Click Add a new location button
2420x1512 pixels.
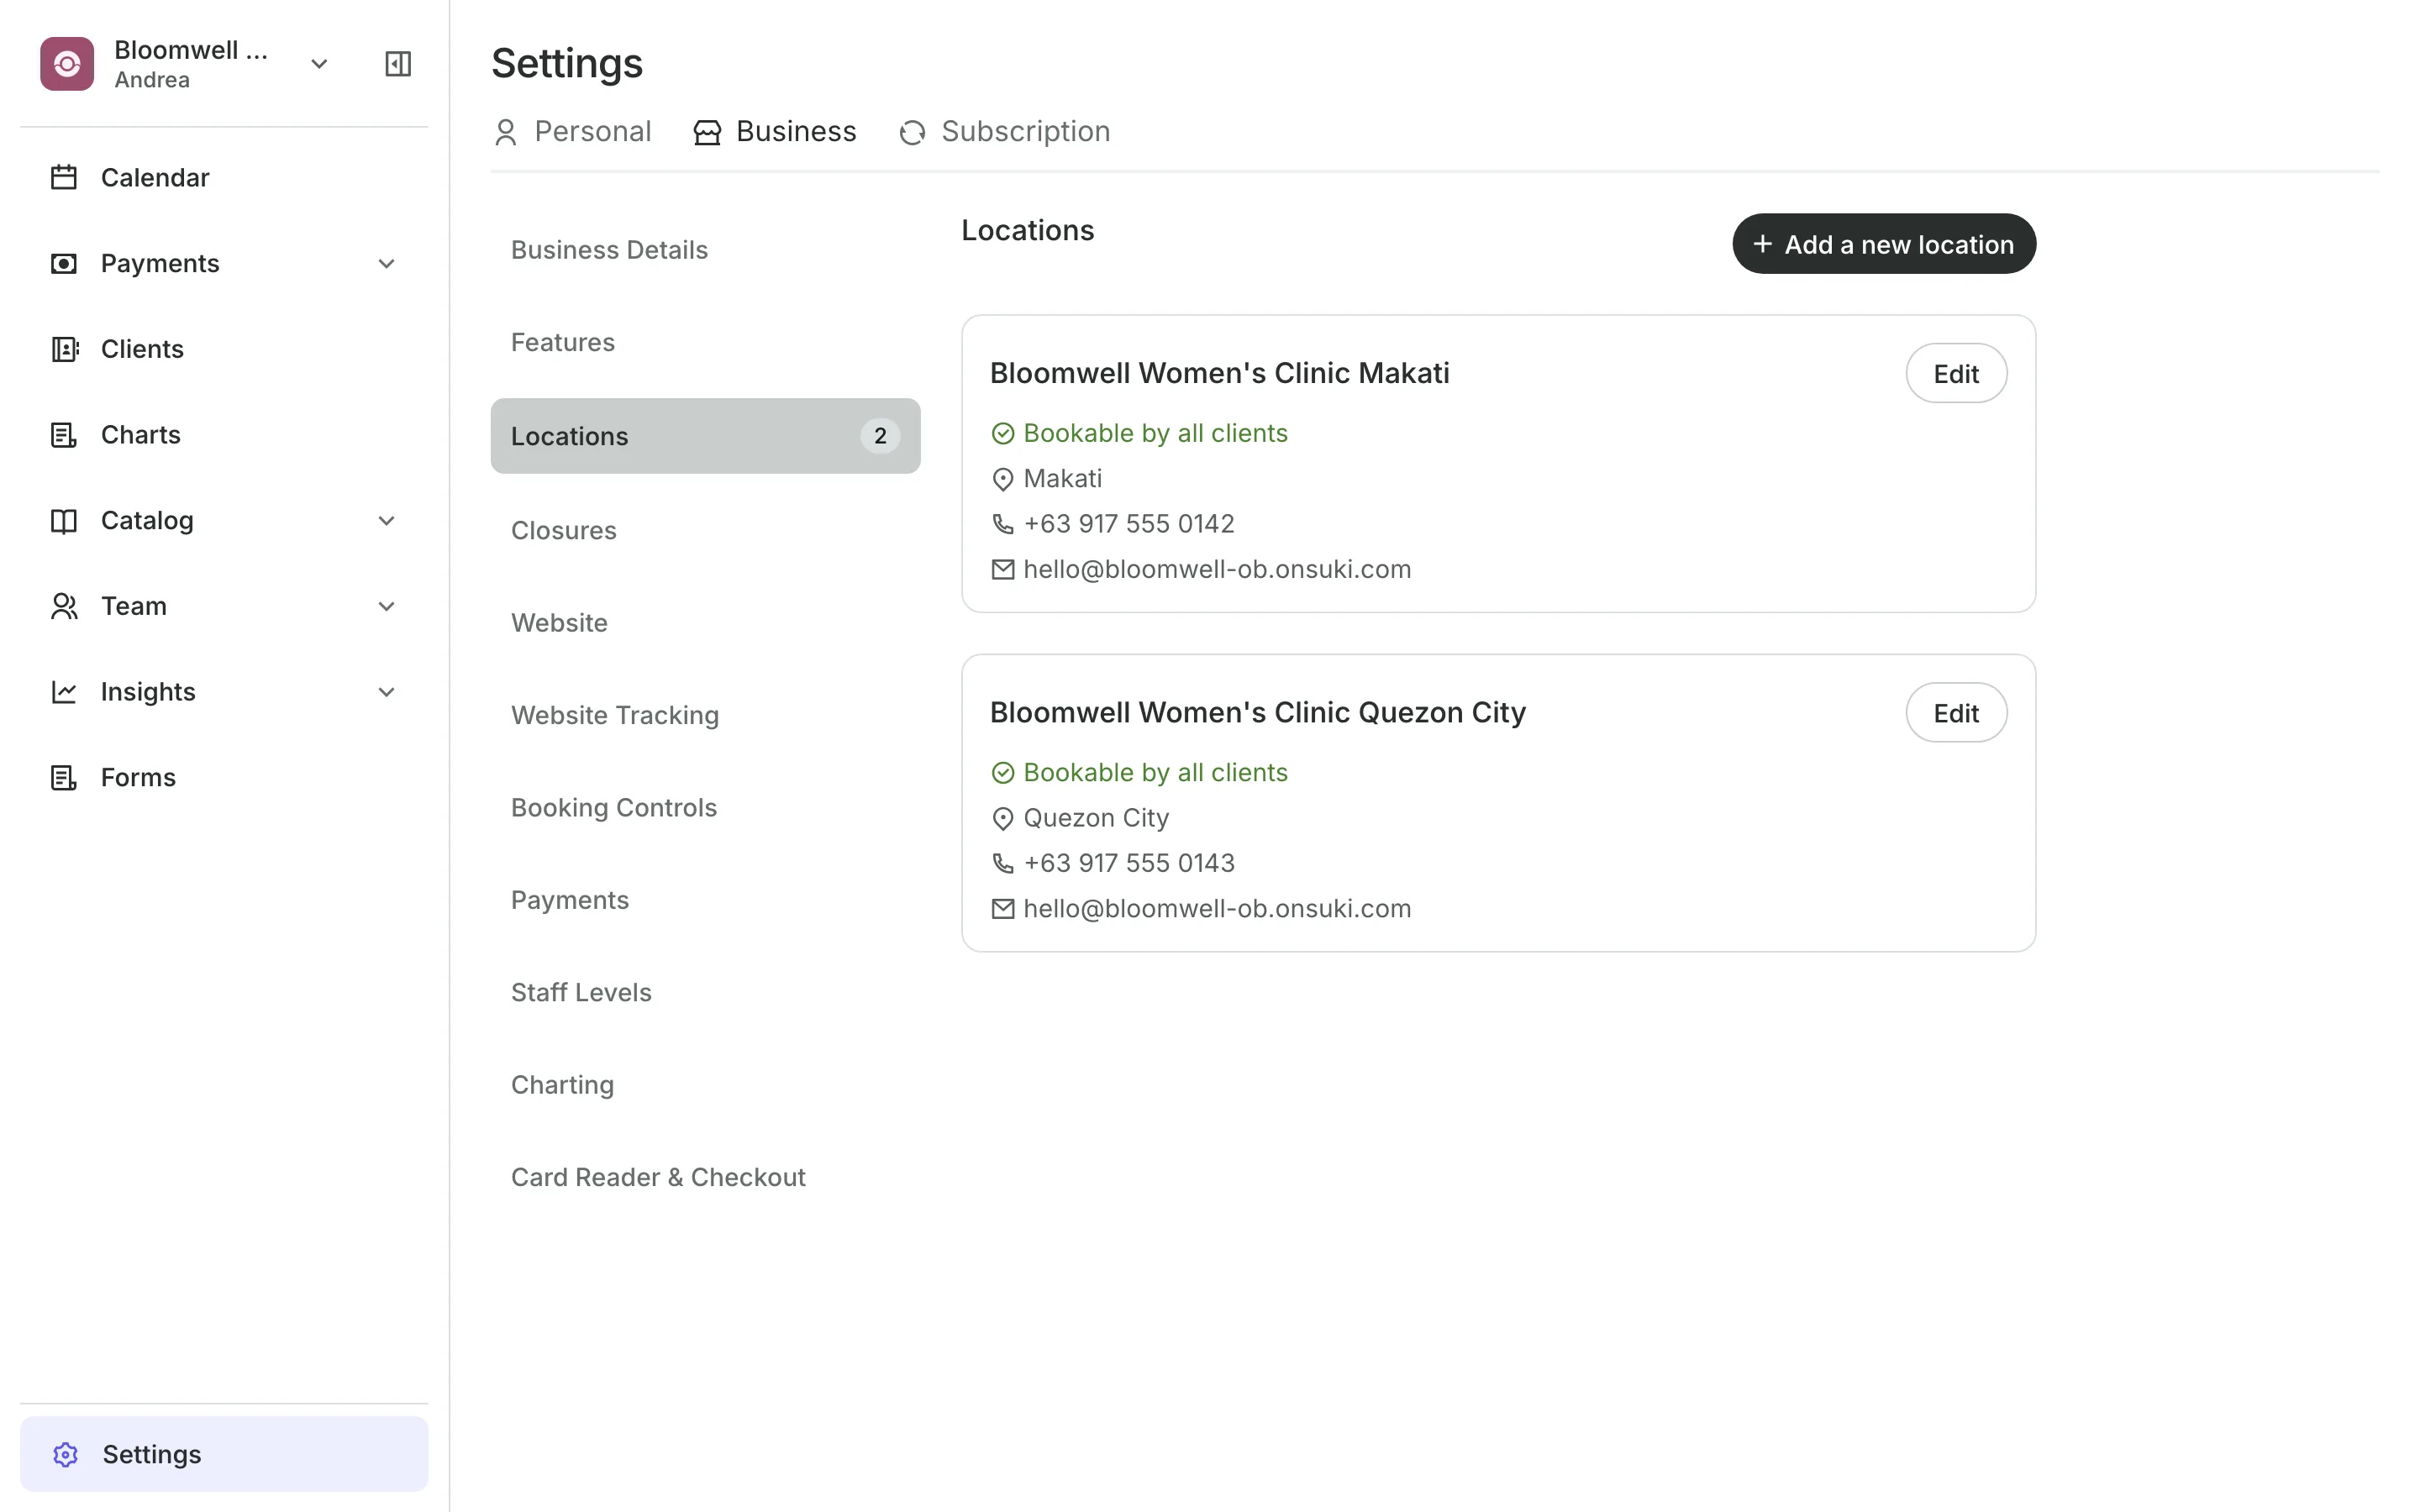pos(1884,244)
